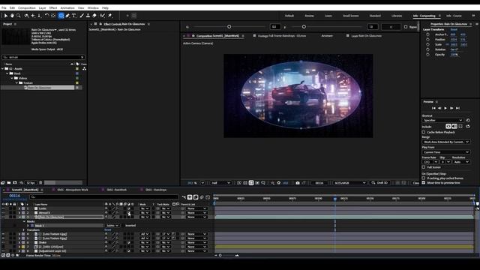The height and width of the screenshot is (270, 480).
Task: Click the current time indicator playhead
Action: 335,199
